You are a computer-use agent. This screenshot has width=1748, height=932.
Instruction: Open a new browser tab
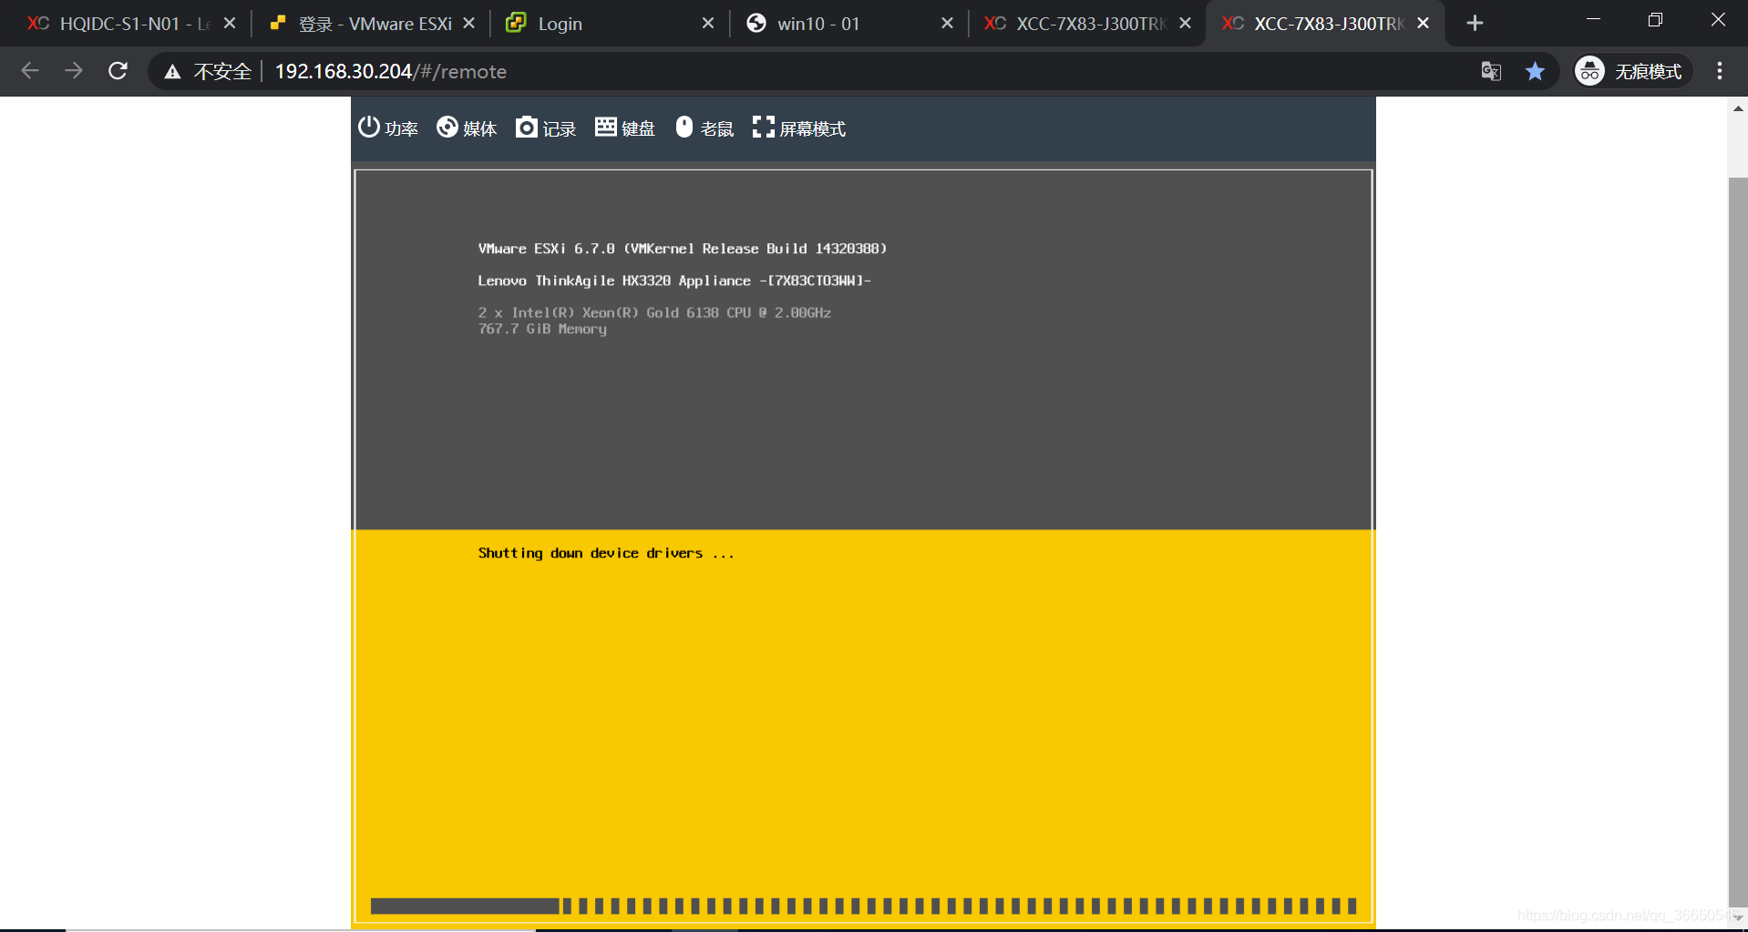click(x=1475, y=24)
